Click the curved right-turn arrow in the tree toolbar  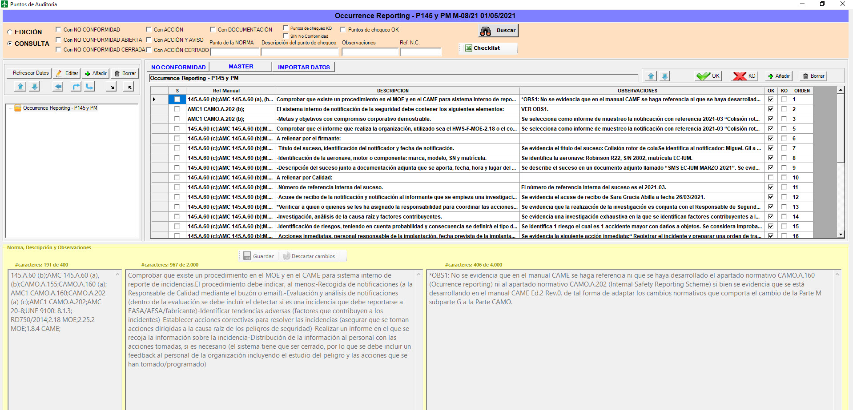(76, 87)
